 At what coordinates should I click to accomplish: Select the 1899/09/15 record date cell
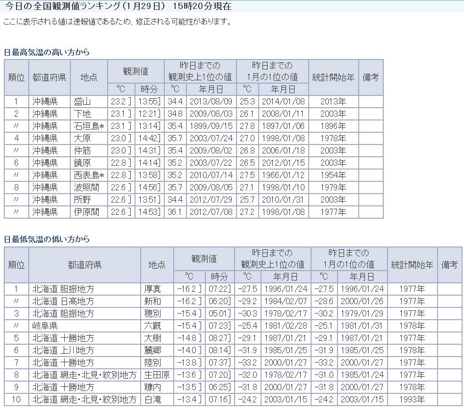[211, 126]
